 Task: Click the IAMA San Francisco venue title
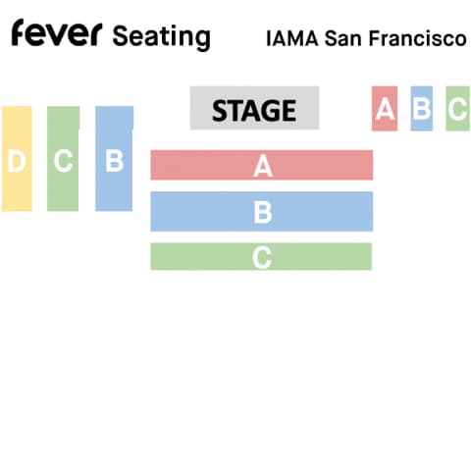(x=366, y=38)
